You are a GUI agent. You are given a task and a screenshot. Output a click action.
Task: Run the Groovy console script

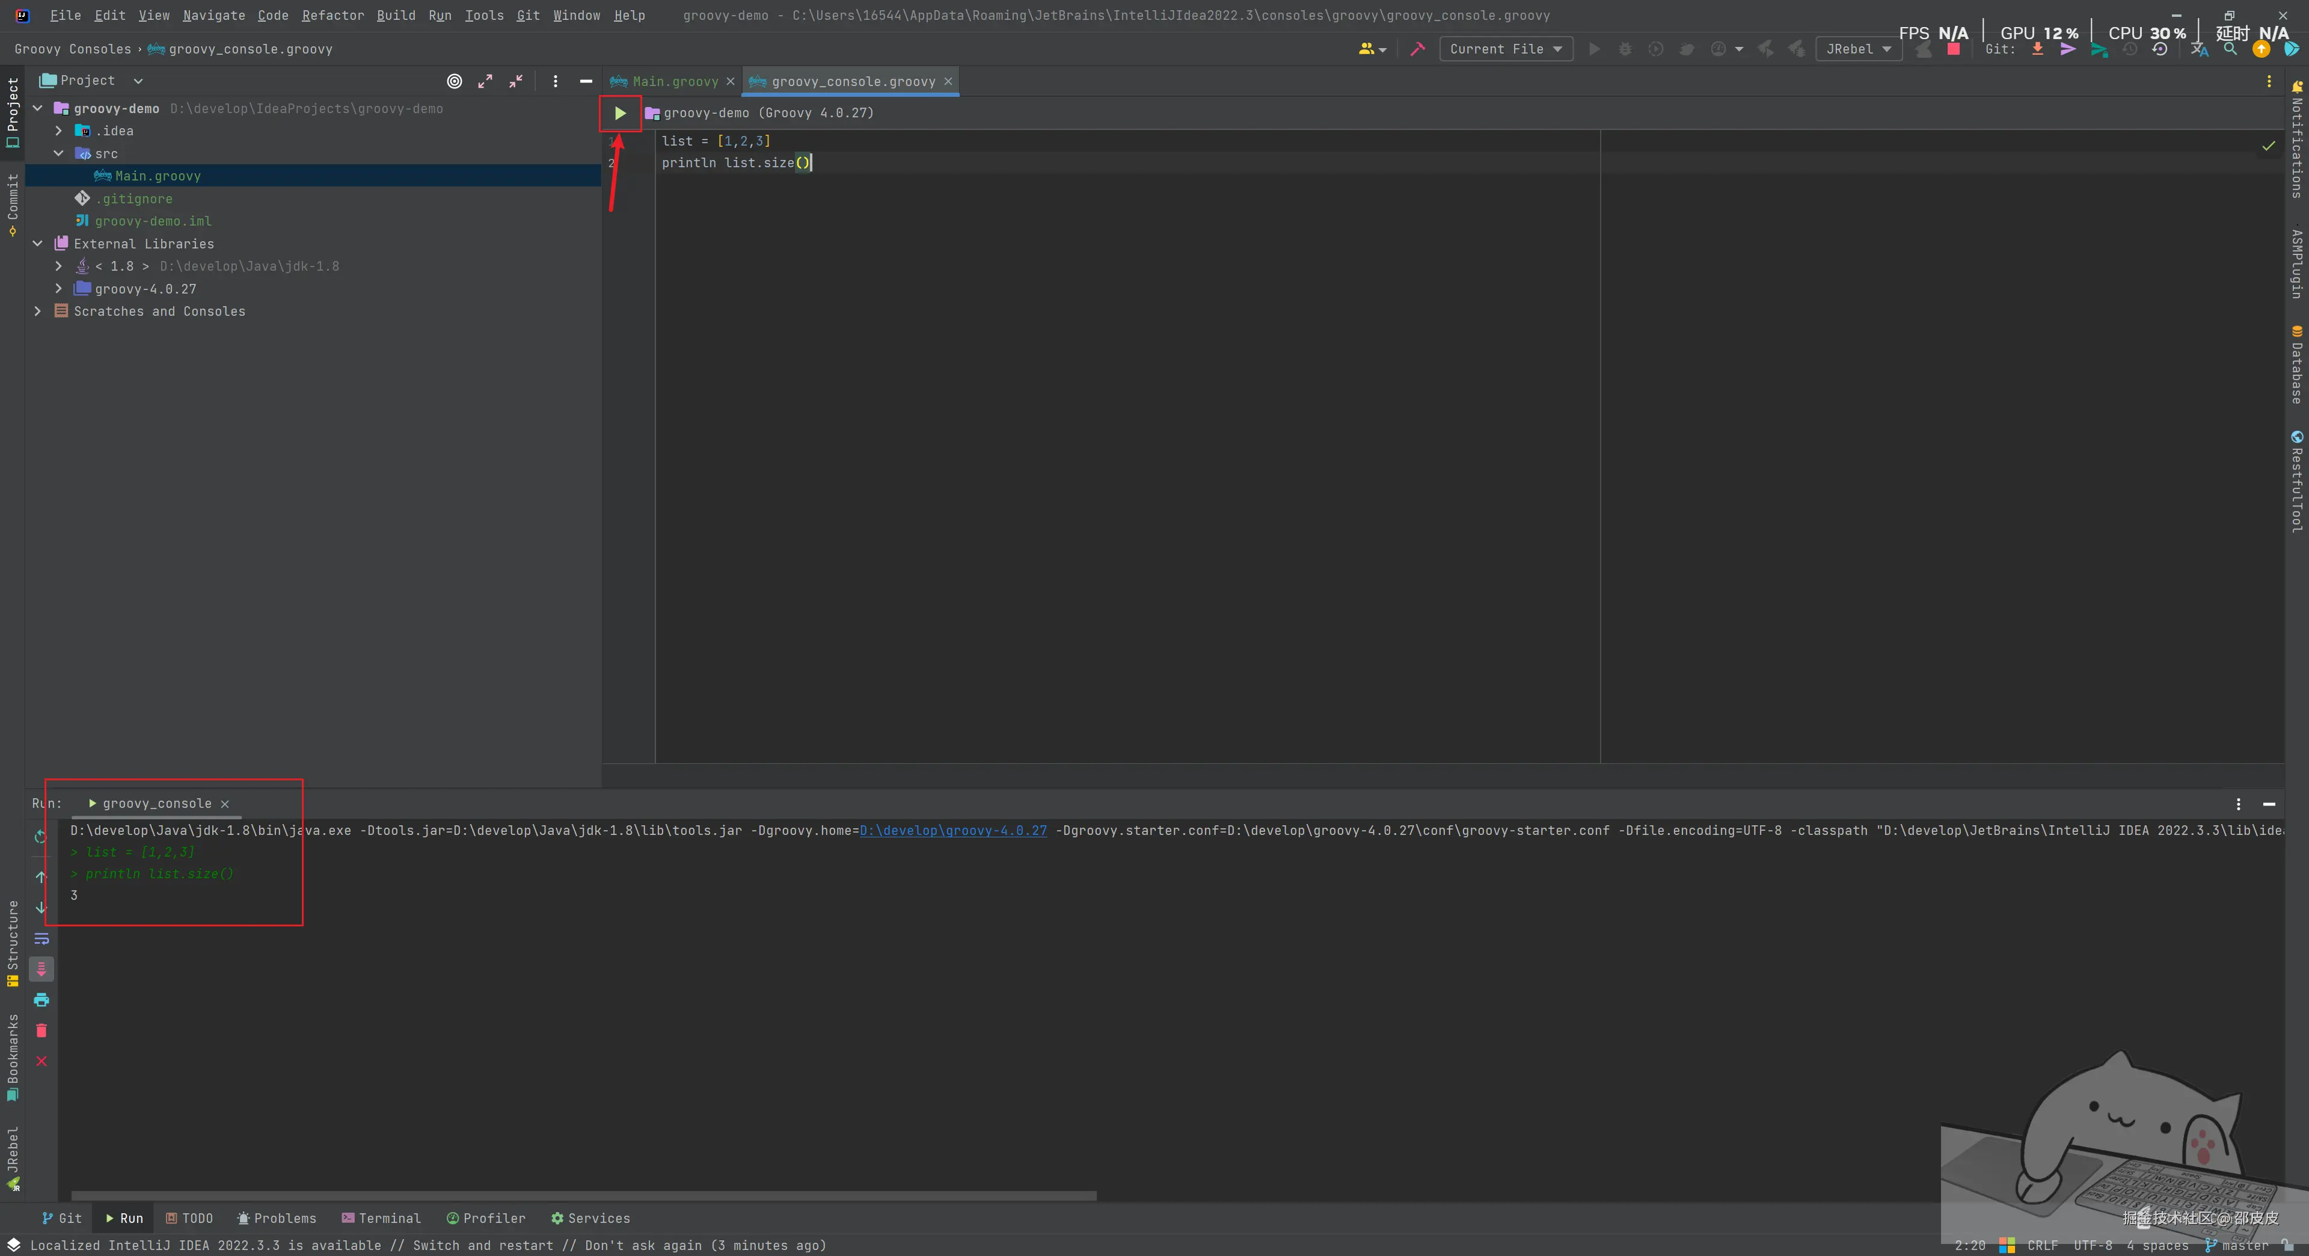pos(619,113)
